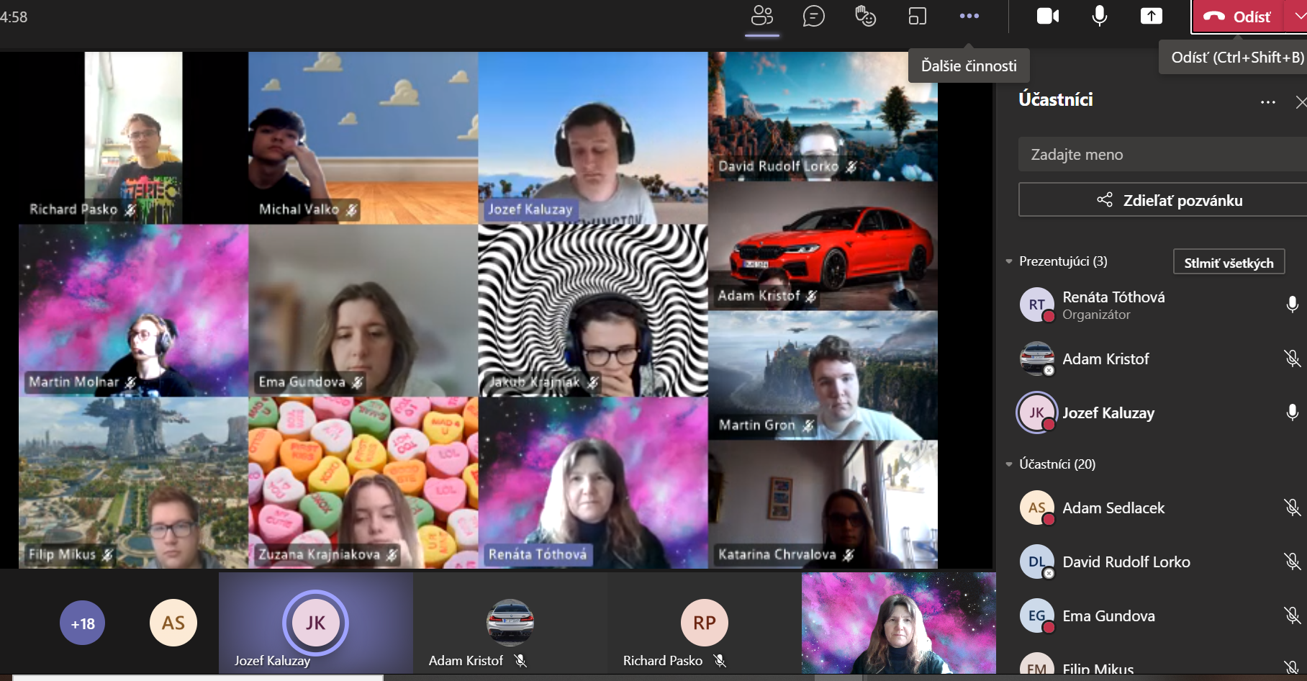Viewport: 1307px width, 681px height.
Task: Click the name Jozef Kaluzay in participants list
Action: (x=1108, y=412)
